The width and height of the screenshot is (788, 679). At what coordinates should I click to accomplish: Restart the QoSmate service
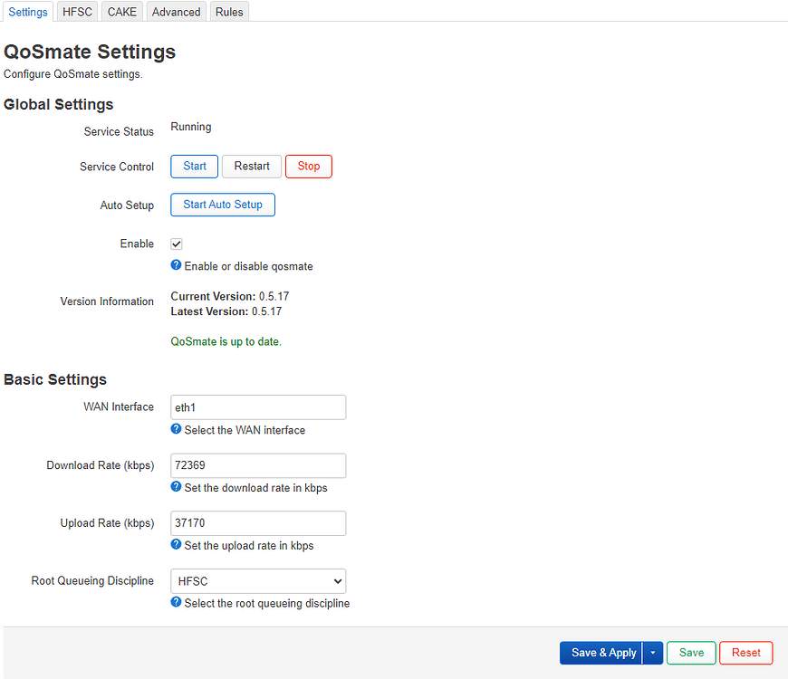tap(251, 166)
